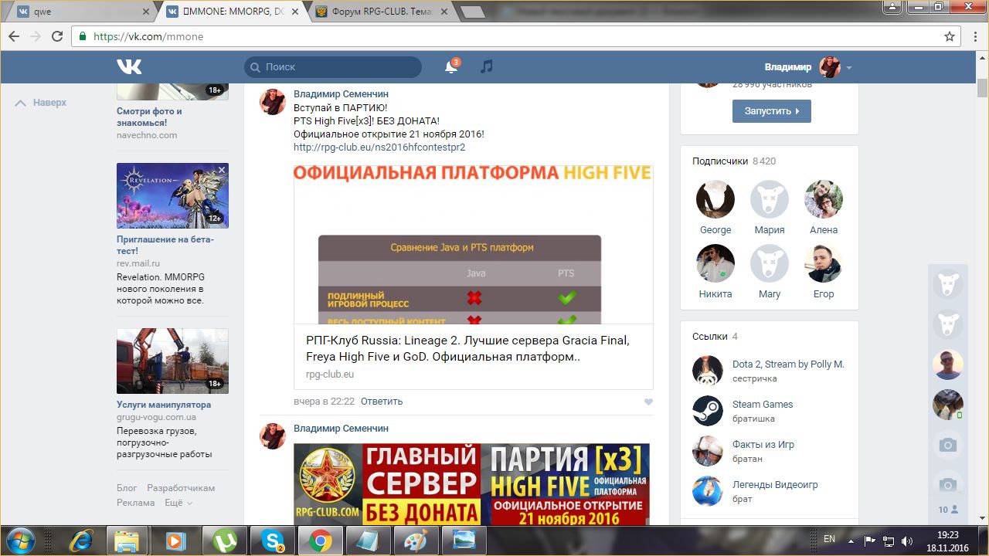Viewport: 989px width, 556px height.
Task: Open a new browser tab
Action: (x=473, y=12)
